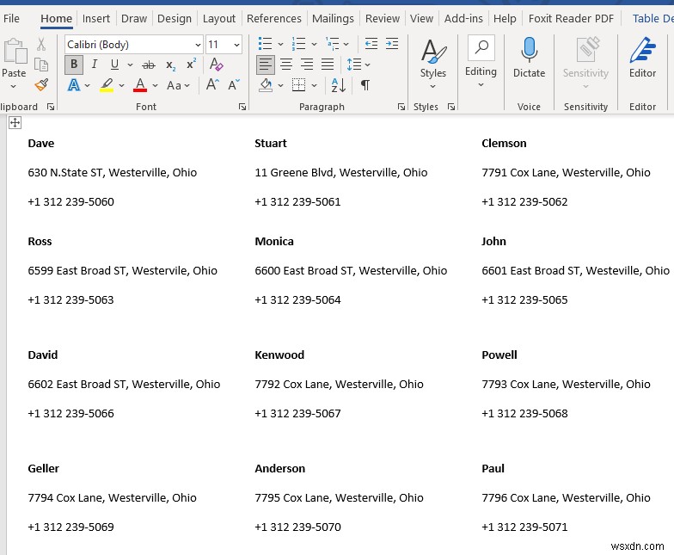Viewport: 674px width, 555px height.
Task: Open Clipboard pane launcher
Action: click(50, 107)
